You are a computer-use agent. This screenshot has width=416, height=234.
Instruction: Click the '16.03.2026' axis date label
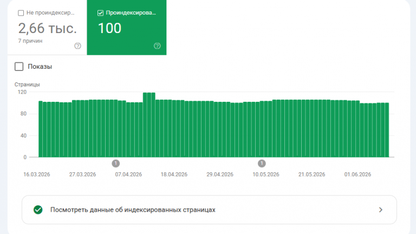[x=37, y=174]
